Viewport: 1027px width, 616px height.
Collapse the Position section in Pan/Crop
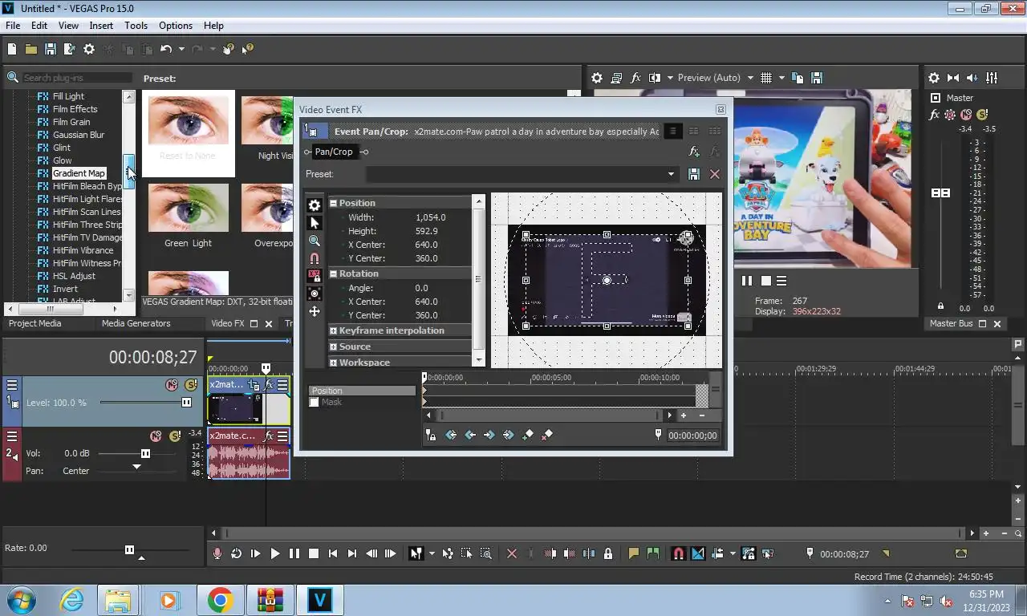click(x=333, y=203)
